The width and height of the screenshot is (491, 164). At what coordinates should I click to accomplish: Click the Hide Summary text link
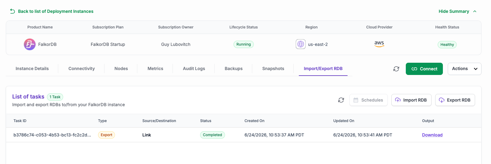tap(454, 11)
